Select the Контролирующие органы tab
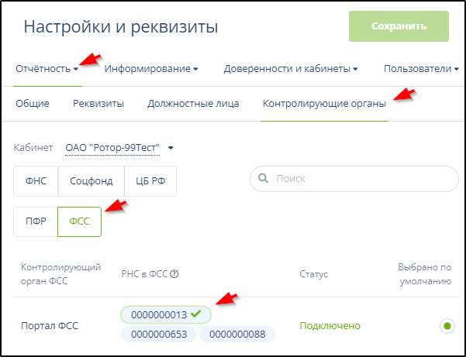 (x=323, y=103)
